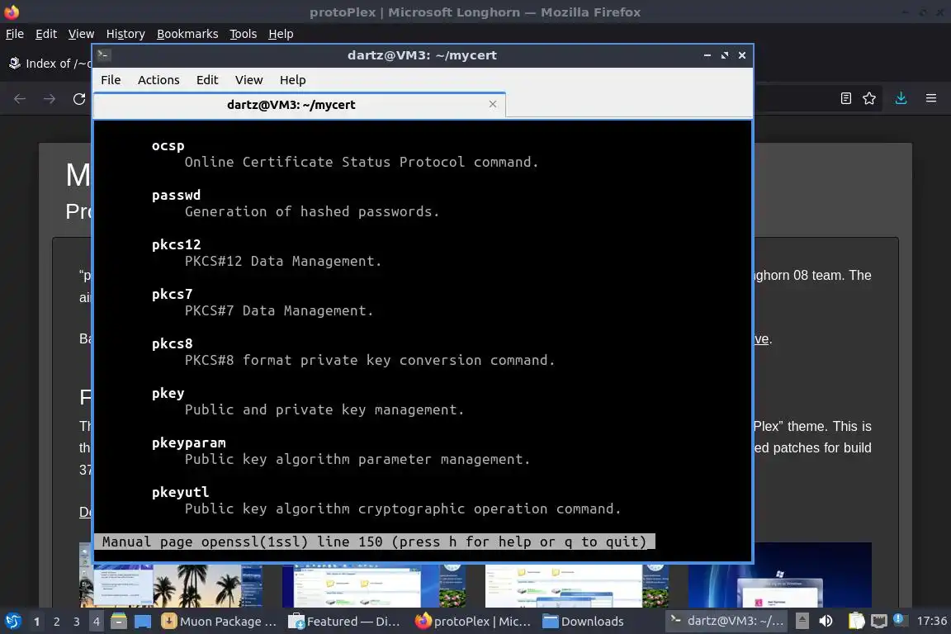
Task: Select the dartz@VM3 terminal taskbar entry
Action: (726, 621)
